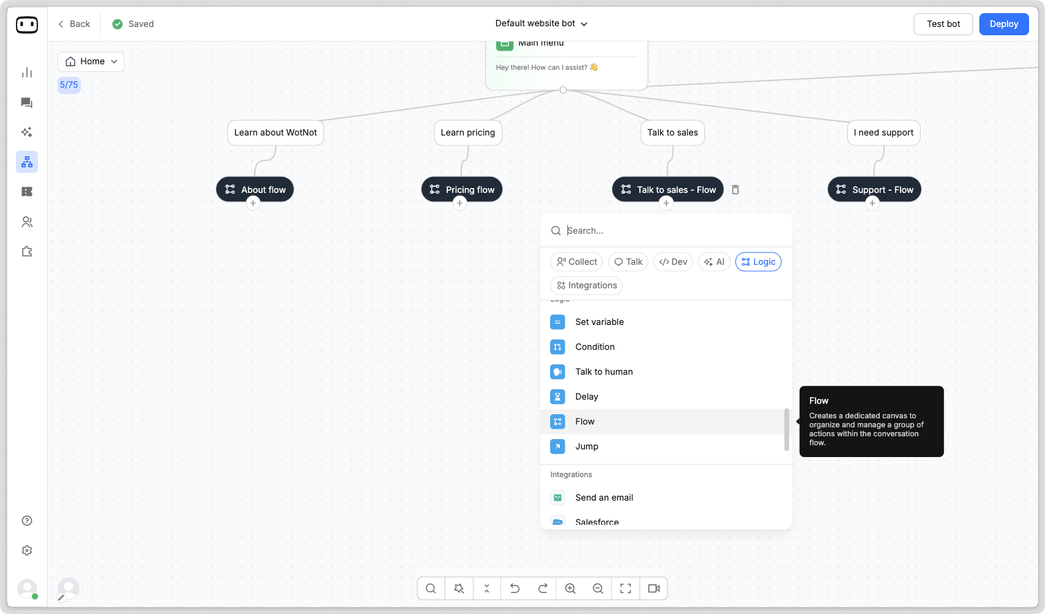Expand the plus button under Pricing flow
1045x614 pixels.
(x=460, y=203)
